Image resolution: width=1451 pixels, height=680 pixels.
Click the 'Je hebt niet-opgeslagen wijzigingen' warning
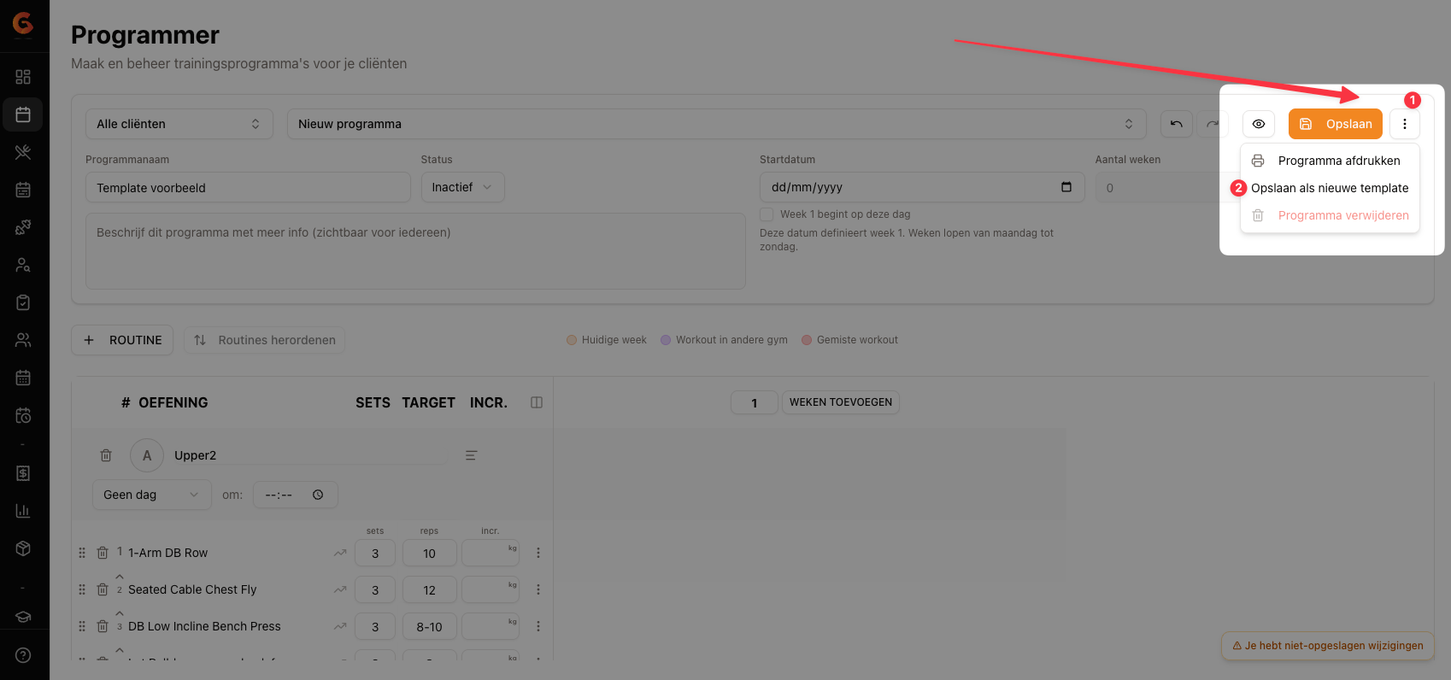click(x=1328, y=646)
